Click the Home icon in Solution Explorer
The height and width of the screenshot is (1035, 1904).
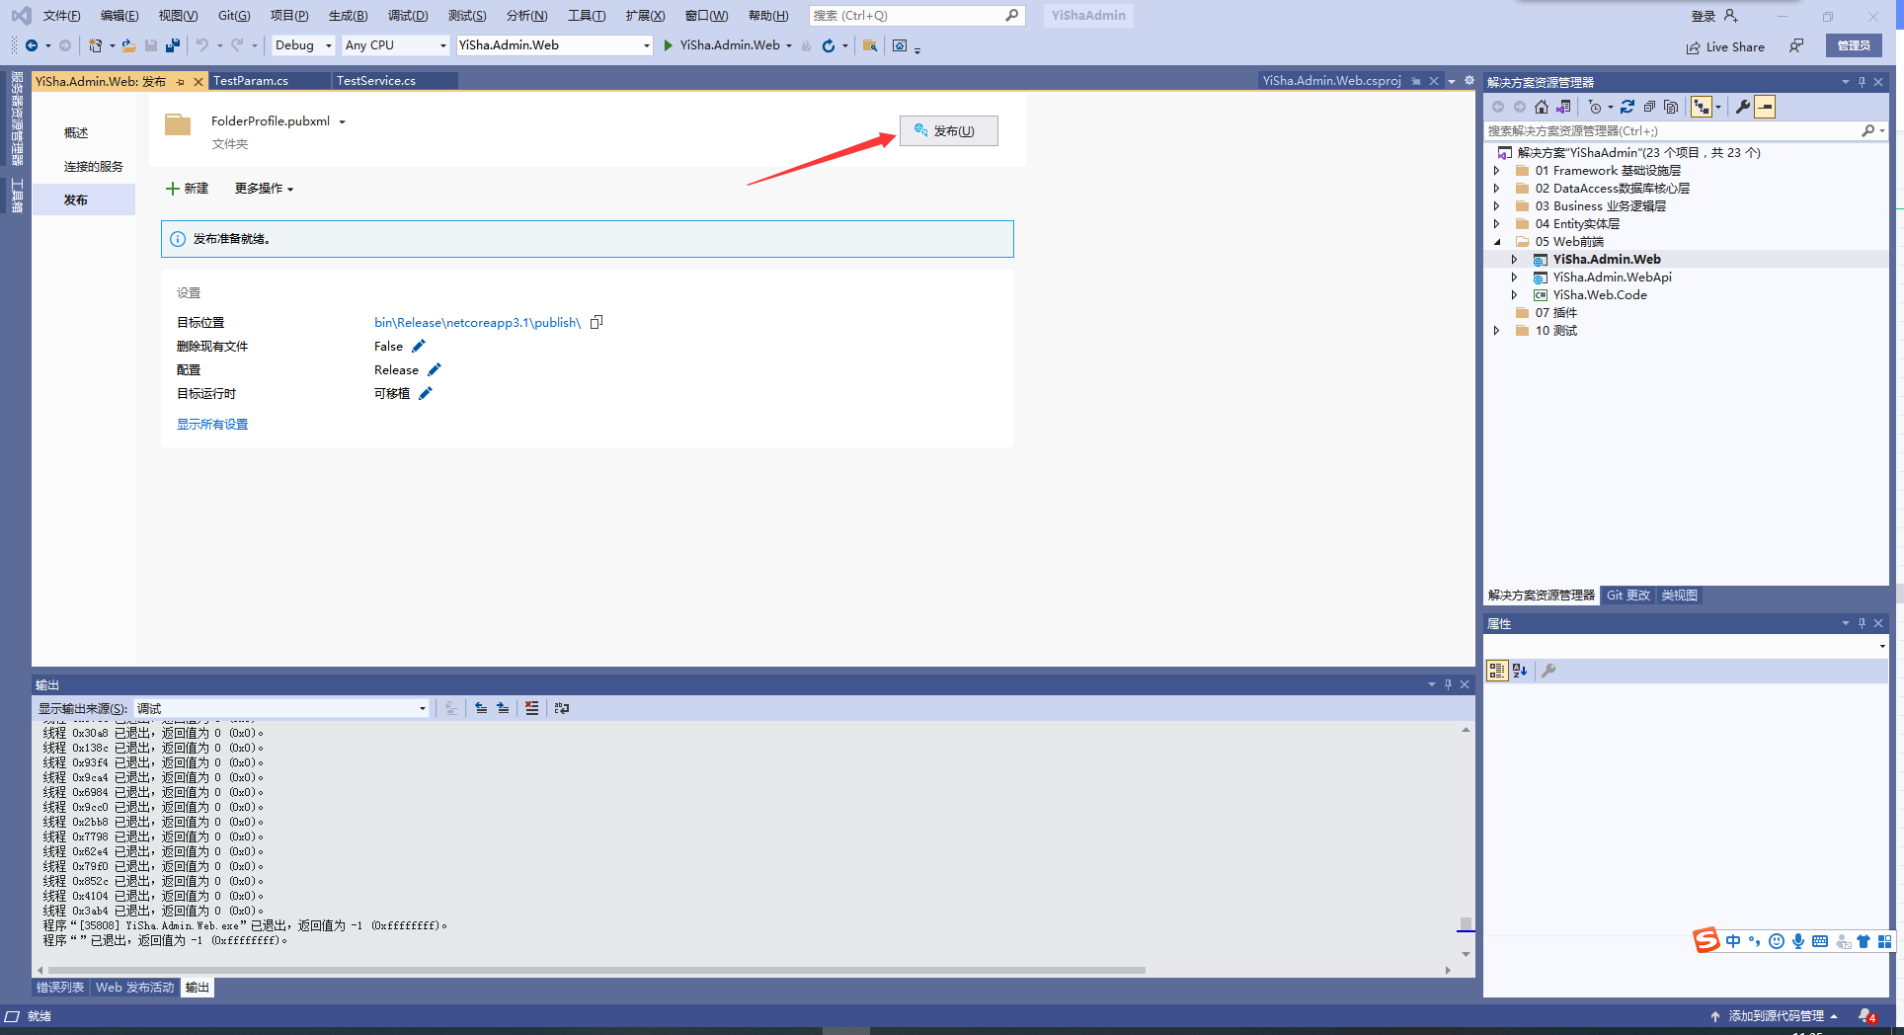coord(1542,107)
